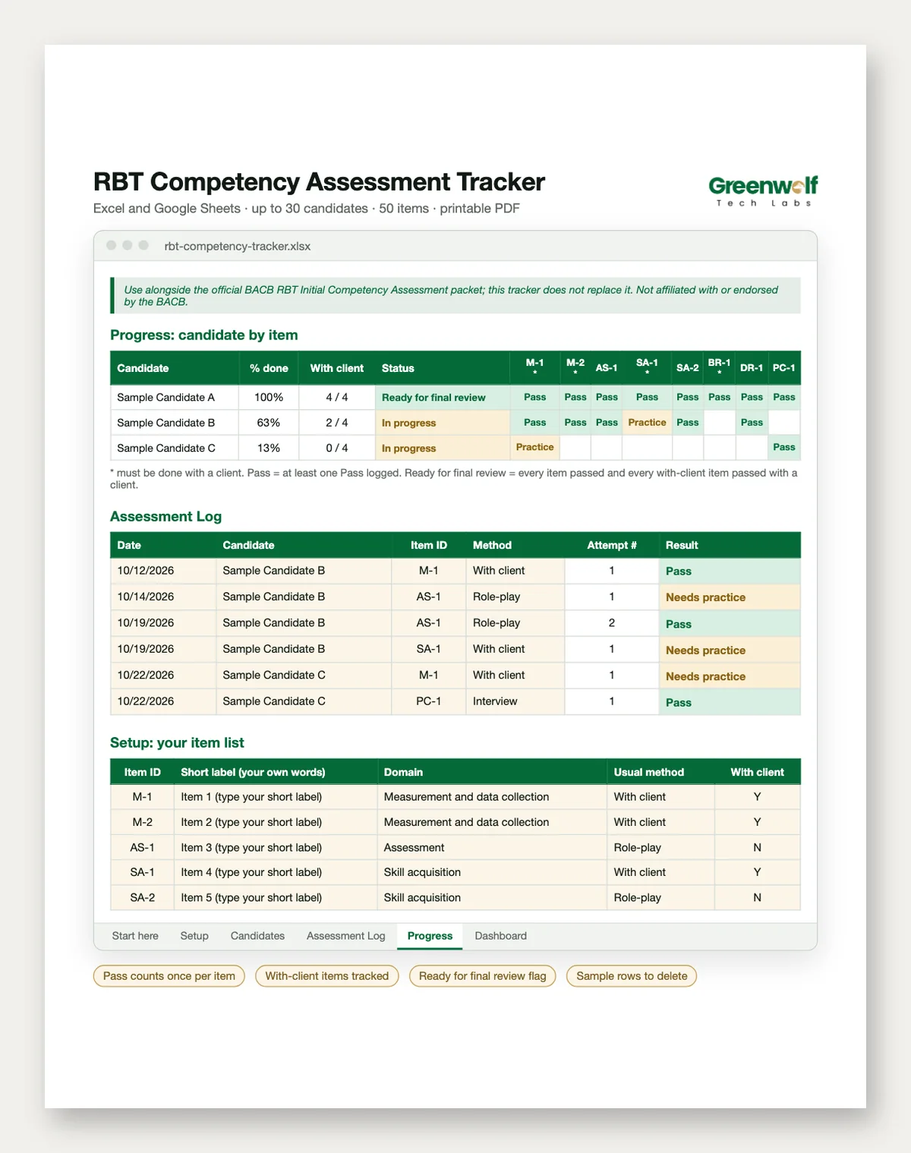
Task: Select the 10/14/2026 date cell
Action: 163,597
